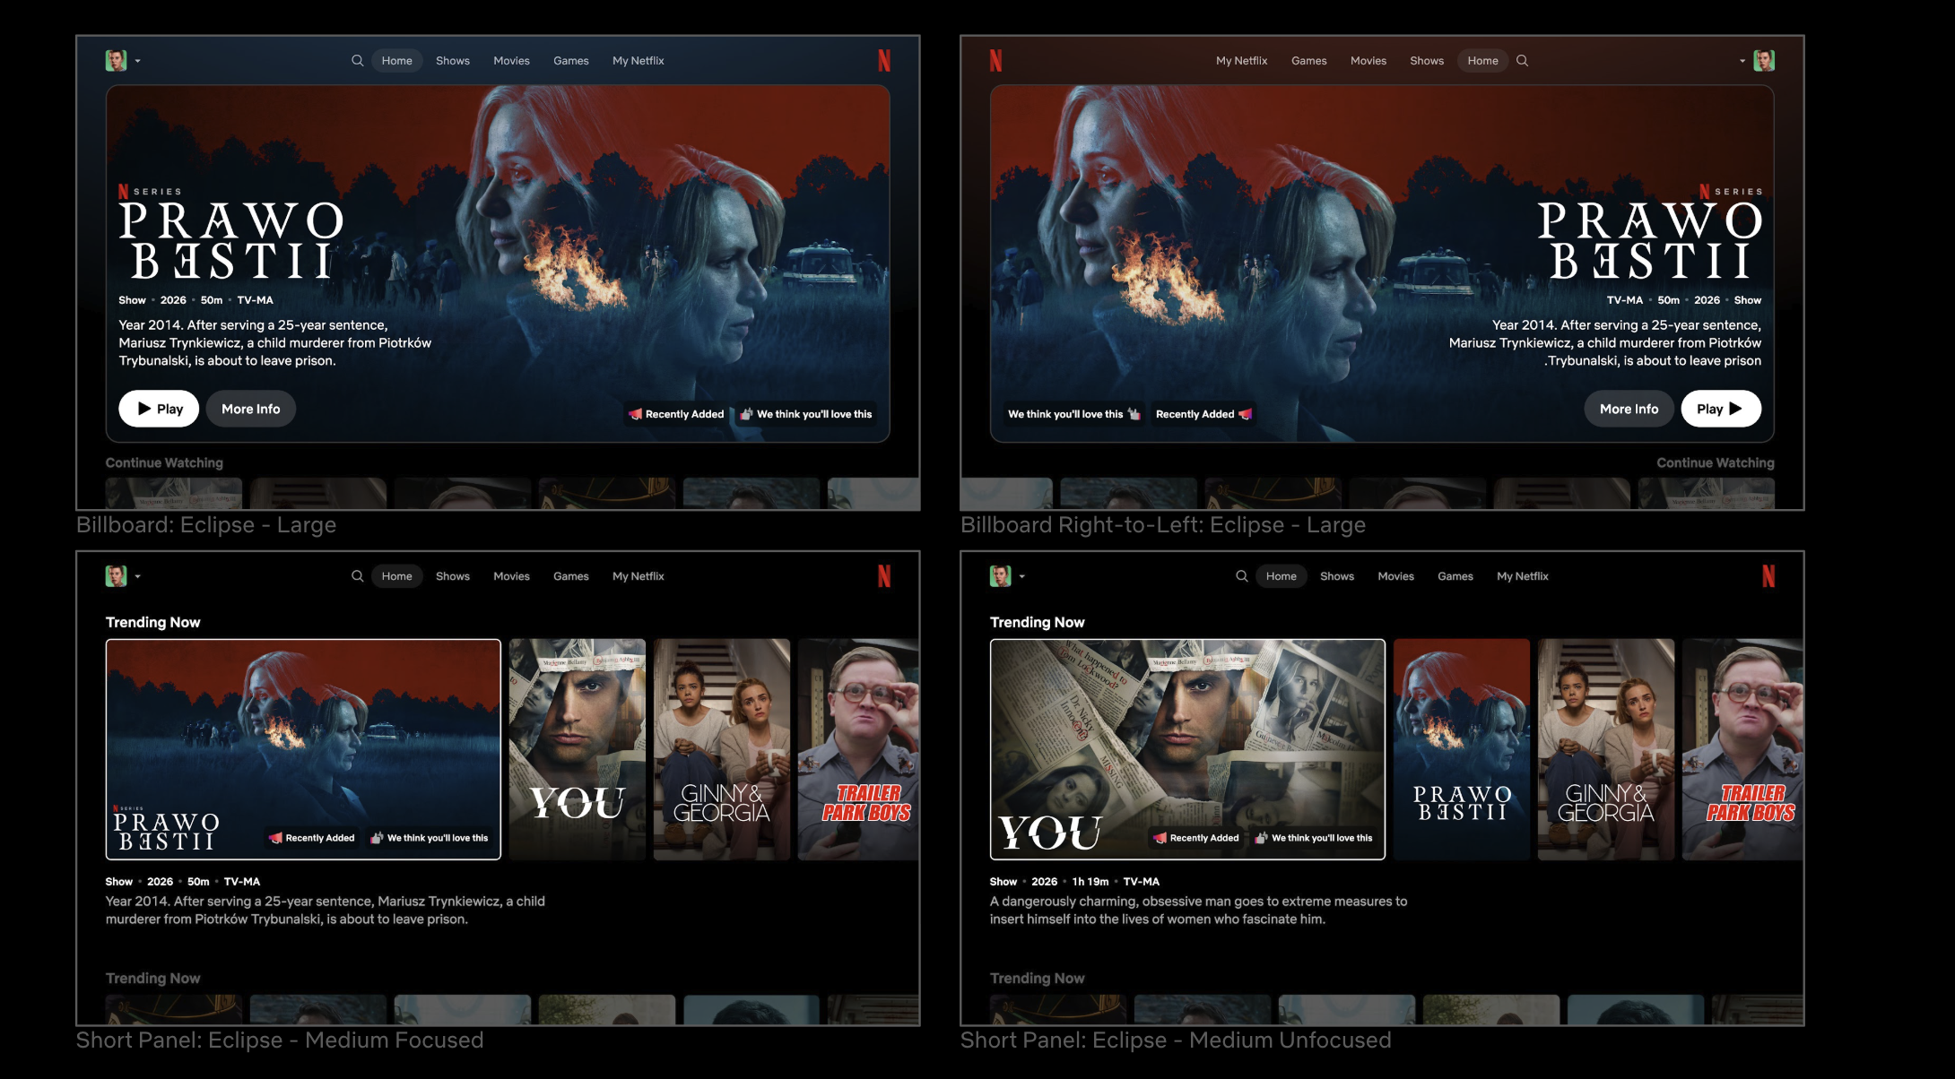Select Shows tab in Billboard Eclipse Large
1955x1079 pixels.
coord(453,61)
